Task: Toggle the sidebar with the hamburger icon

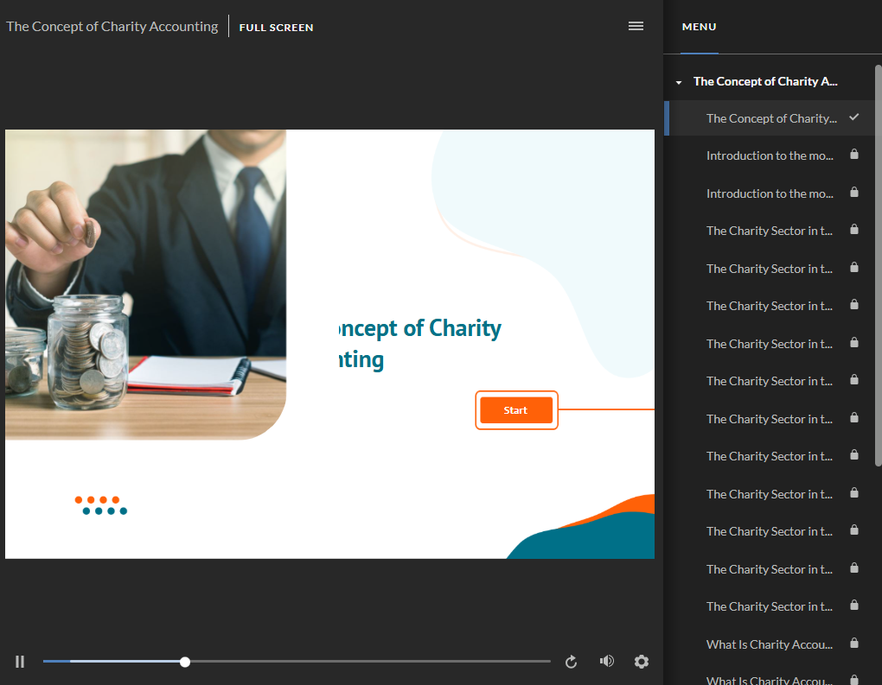Action: point(636,26)
